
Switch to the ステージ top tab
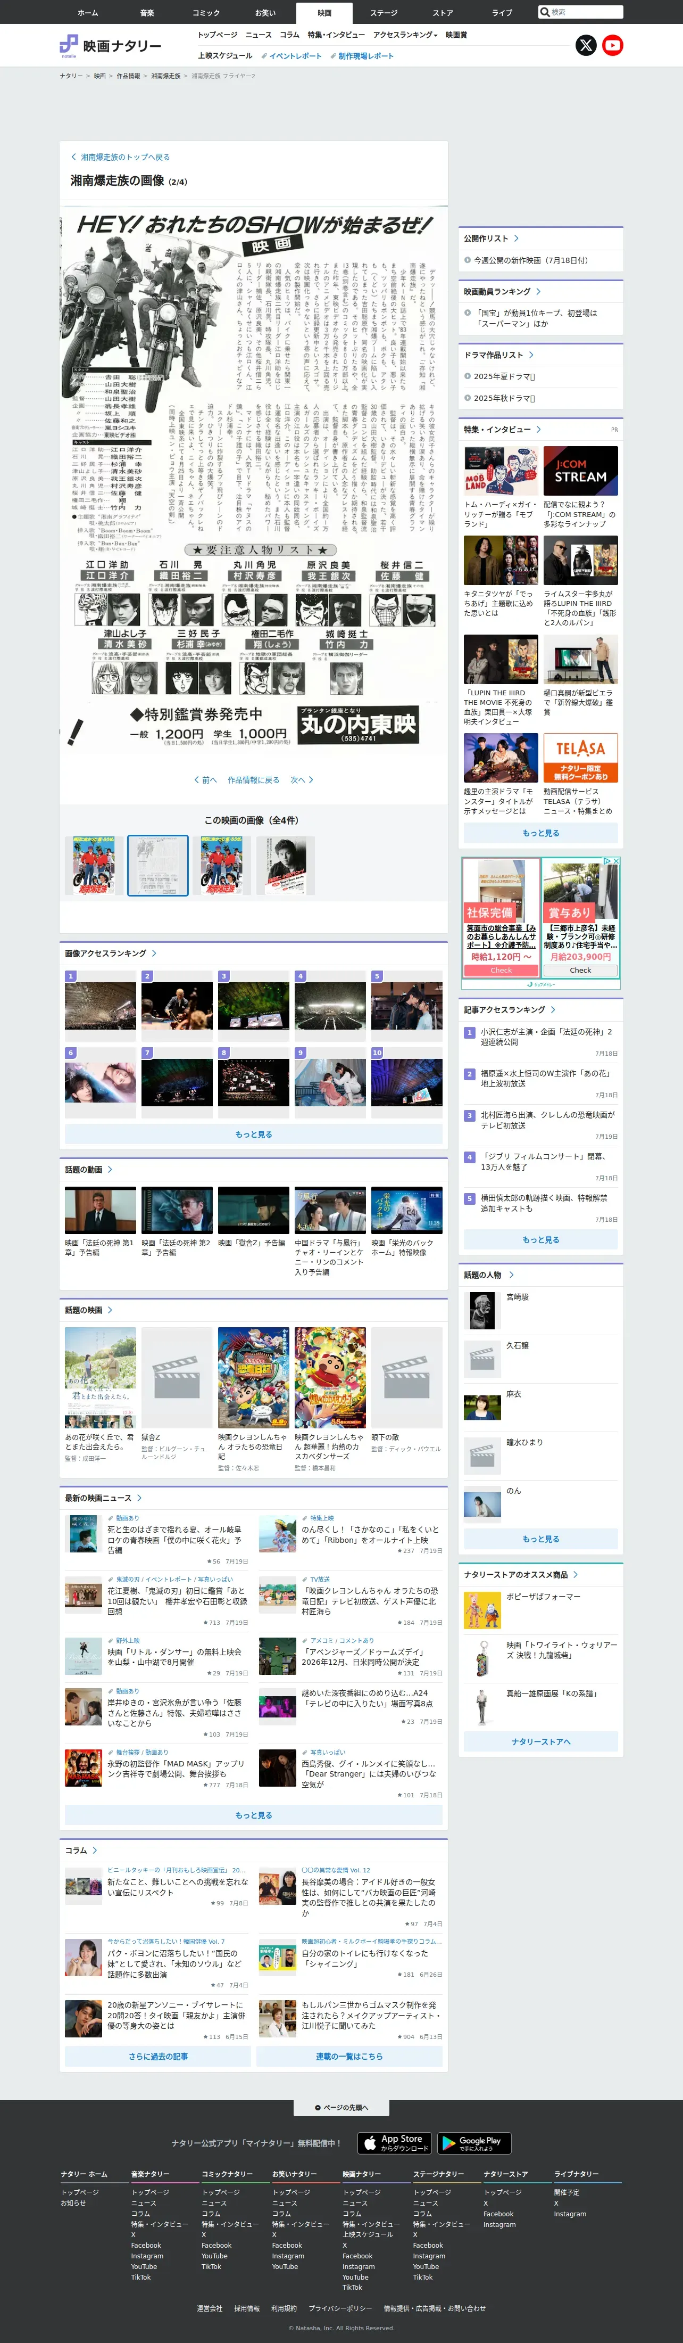(x=384, y=13)
